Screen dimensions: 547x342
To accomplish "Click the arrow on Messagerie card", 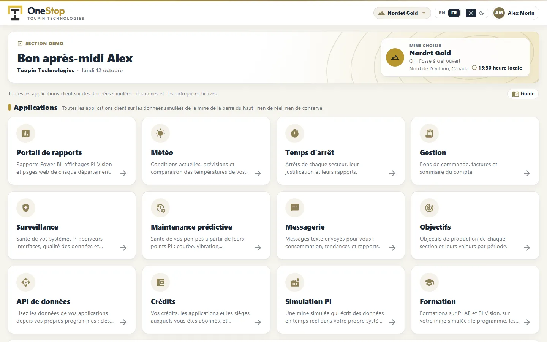I will pos(392,248).
